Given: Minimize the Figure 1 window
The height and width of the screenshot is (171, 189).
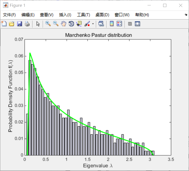Looking at the screenshot, I should click(149, 5).
